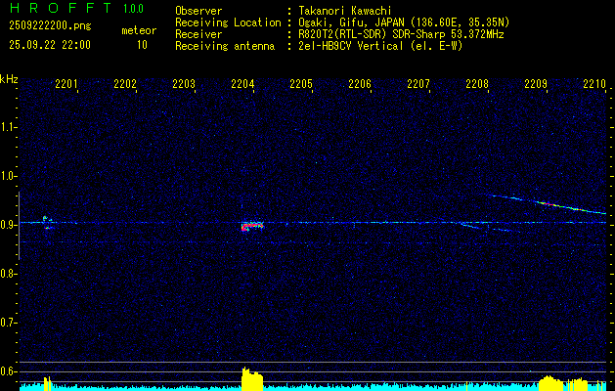Image resolution: width=615 pixels, height=391 pixels.
Task: Click the yellow signal peak below 2209
Action: point(551,383)
